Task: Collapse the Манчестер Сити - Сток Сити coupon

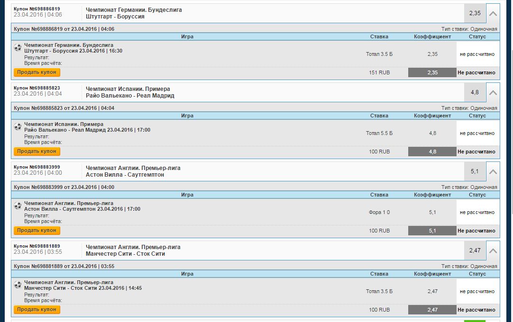Action: (493, 250)
